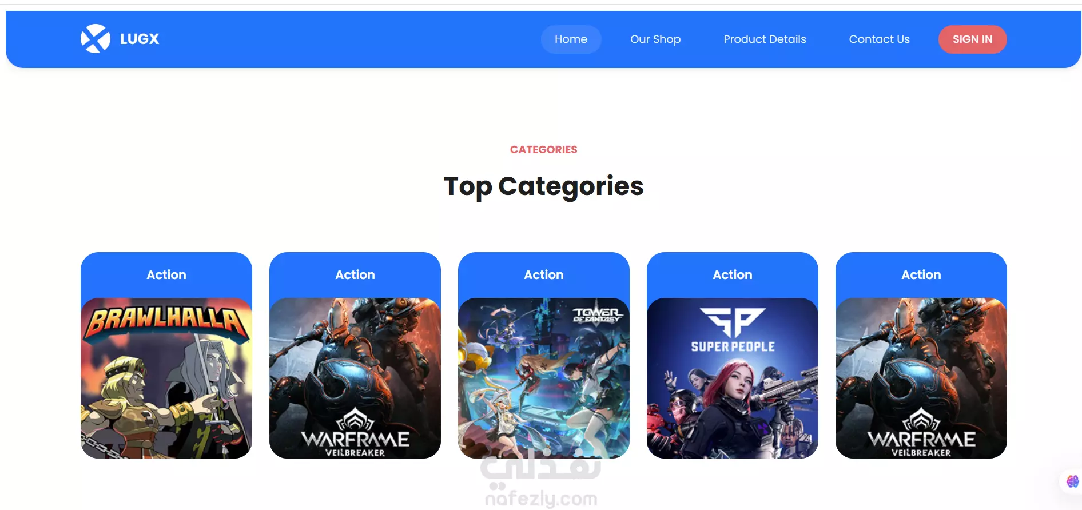The height and width of the screenshot is (510, 1082).
Task: Open the Home menu item
Action: pos(571,39)
